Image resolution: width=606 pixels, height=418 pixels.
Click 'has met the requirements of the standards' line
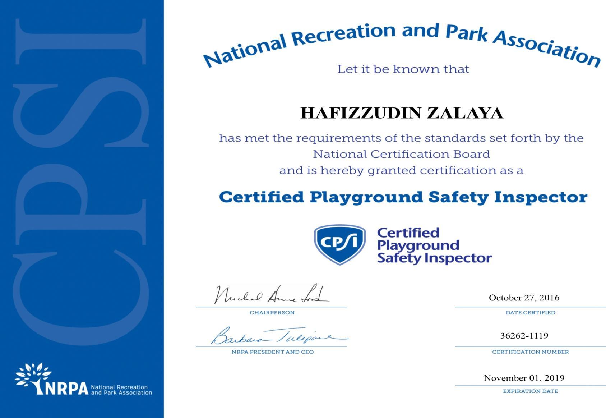[401, 138]
